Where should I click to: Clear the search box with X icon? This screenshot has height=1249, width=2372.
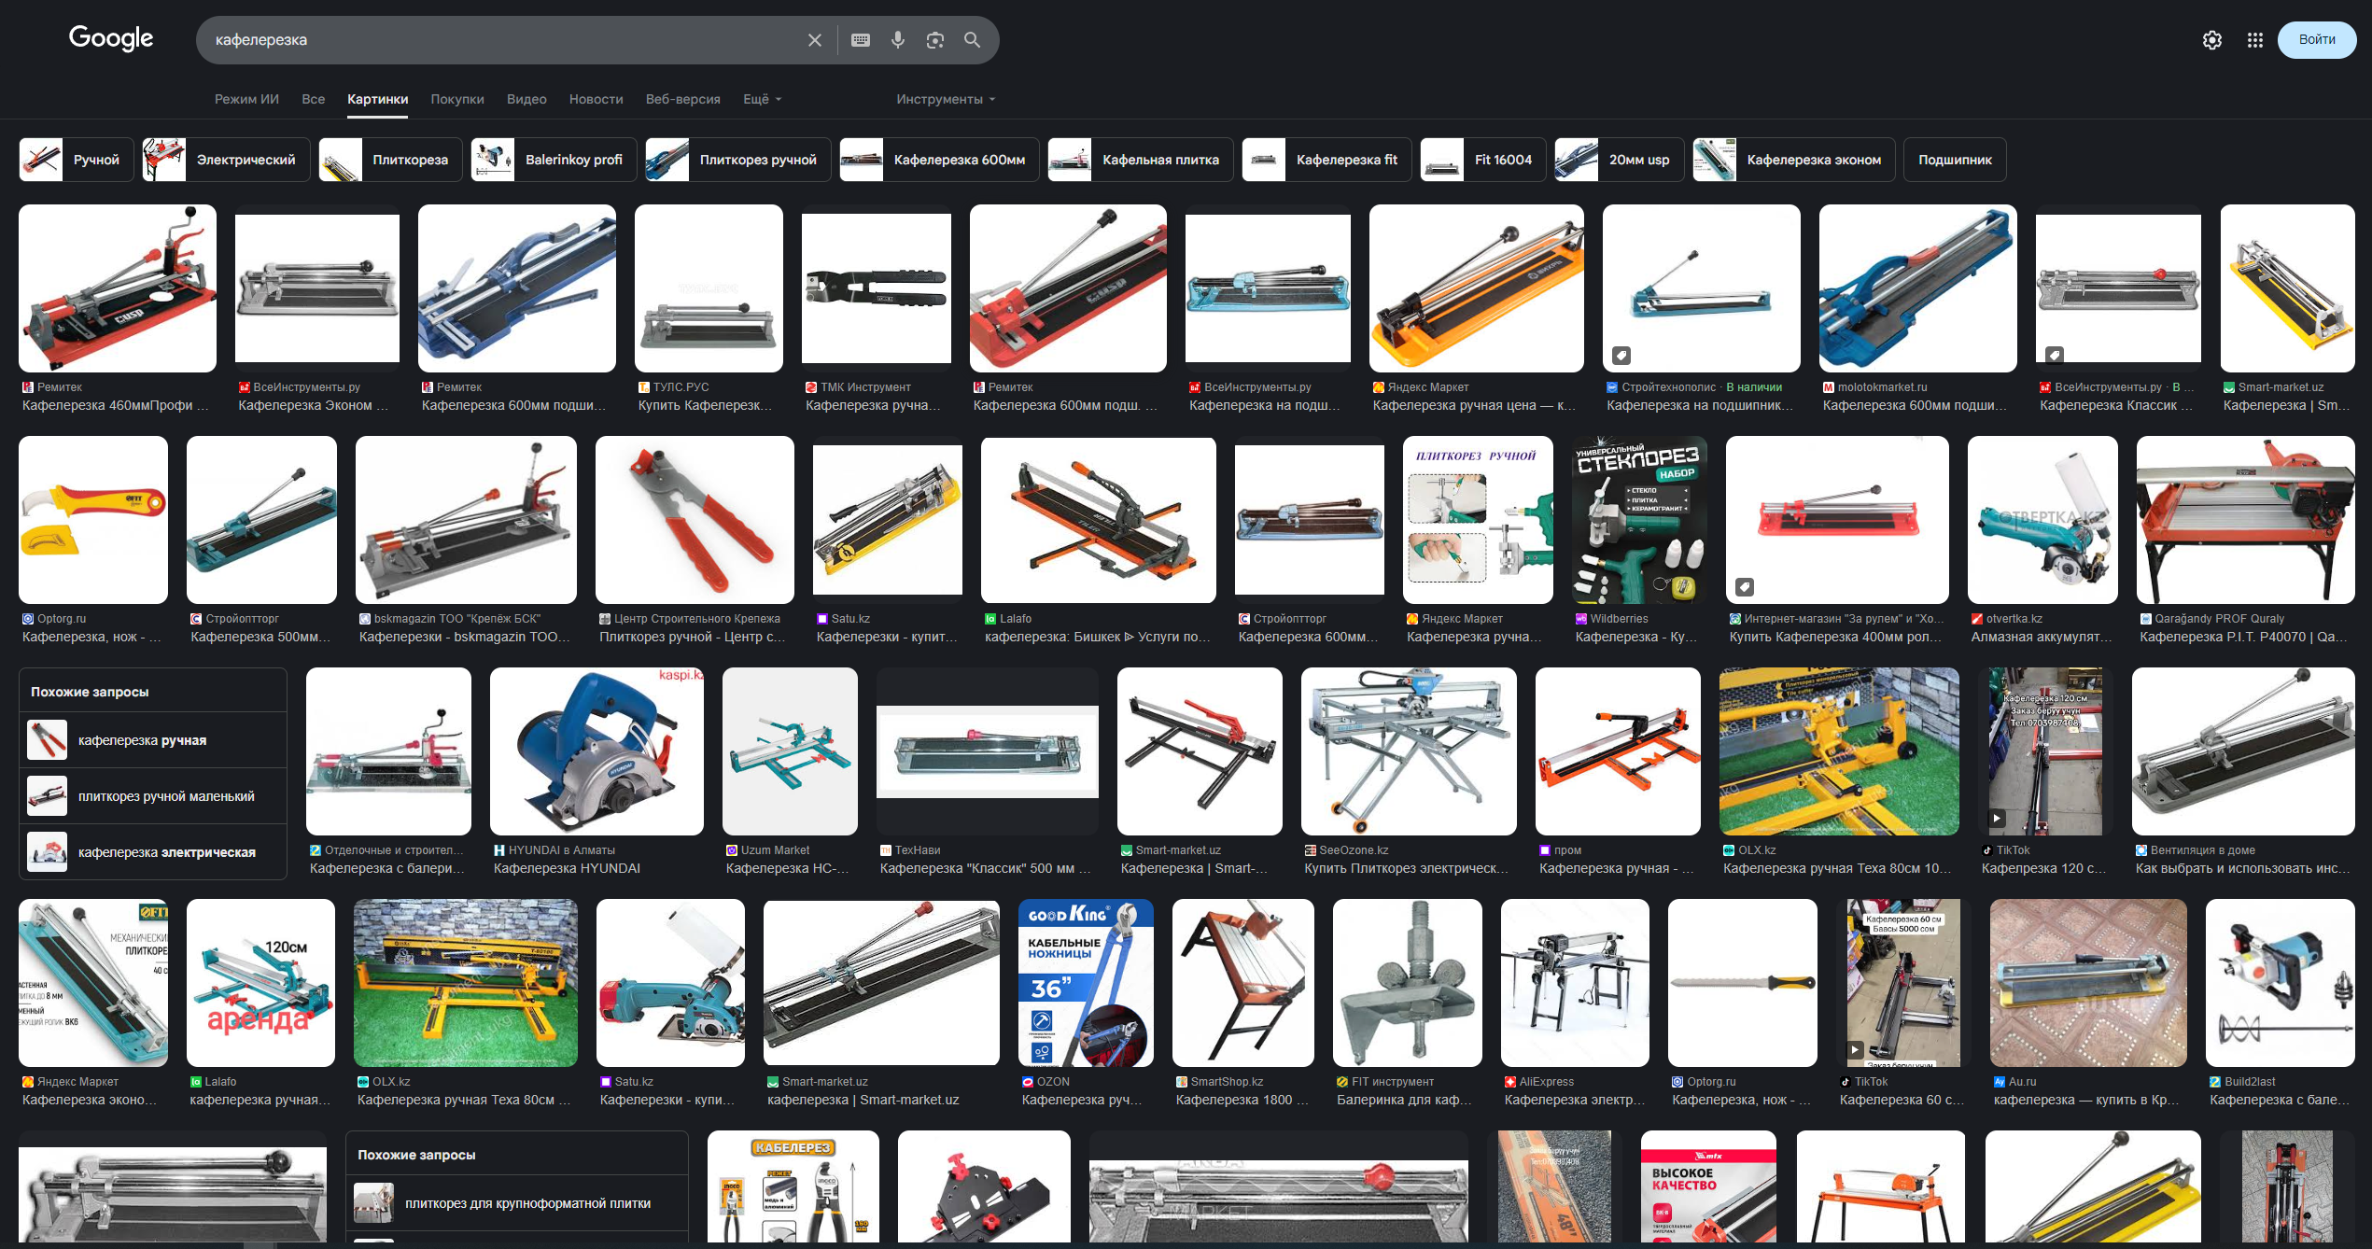[x=814, y=40]
